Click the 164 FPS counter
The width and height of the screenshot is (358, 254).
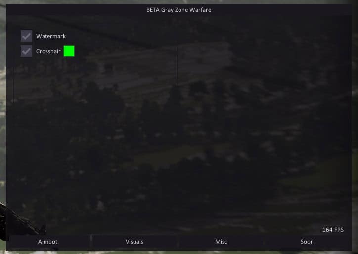pos(333,230)
